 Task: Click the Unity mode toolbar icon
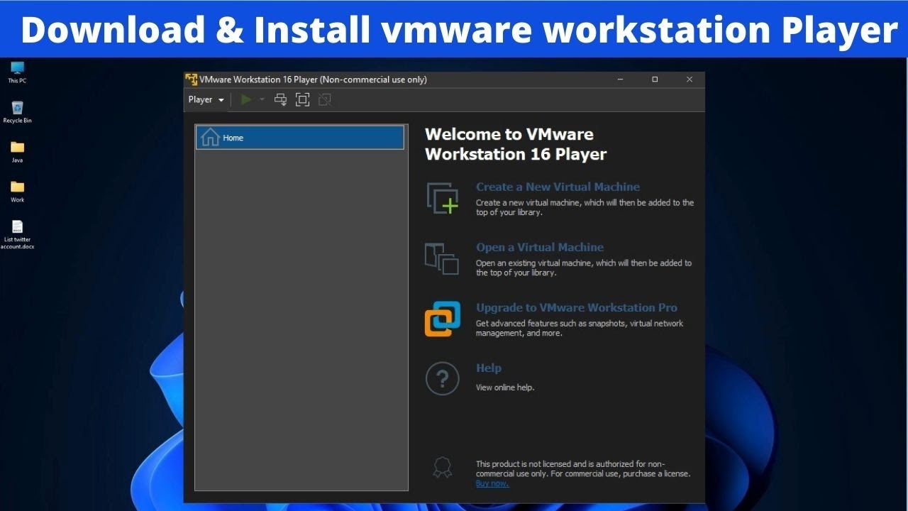coord(325,100)
